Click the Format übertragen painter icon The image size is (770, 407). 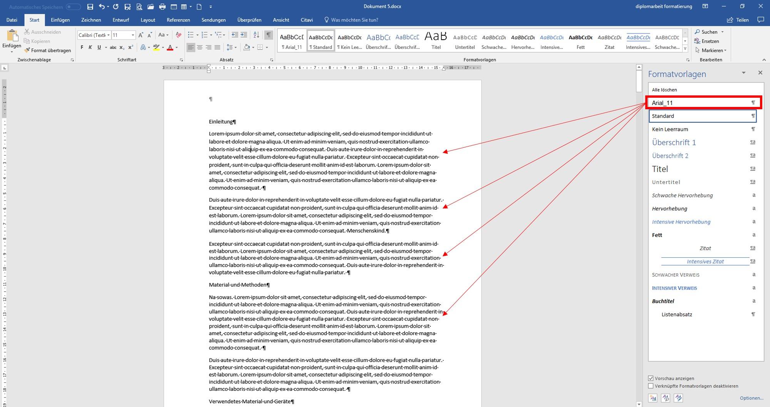click(x=27, y=50)
